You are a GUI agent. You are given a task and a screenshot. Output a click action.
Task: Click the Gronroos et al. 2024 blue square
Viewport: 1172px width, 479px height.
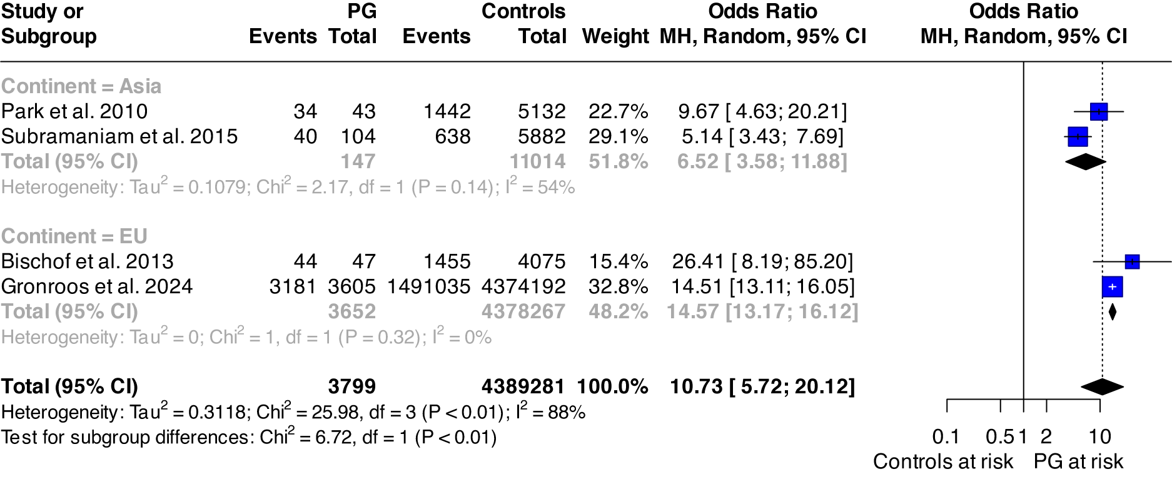tap(1112, 287)
